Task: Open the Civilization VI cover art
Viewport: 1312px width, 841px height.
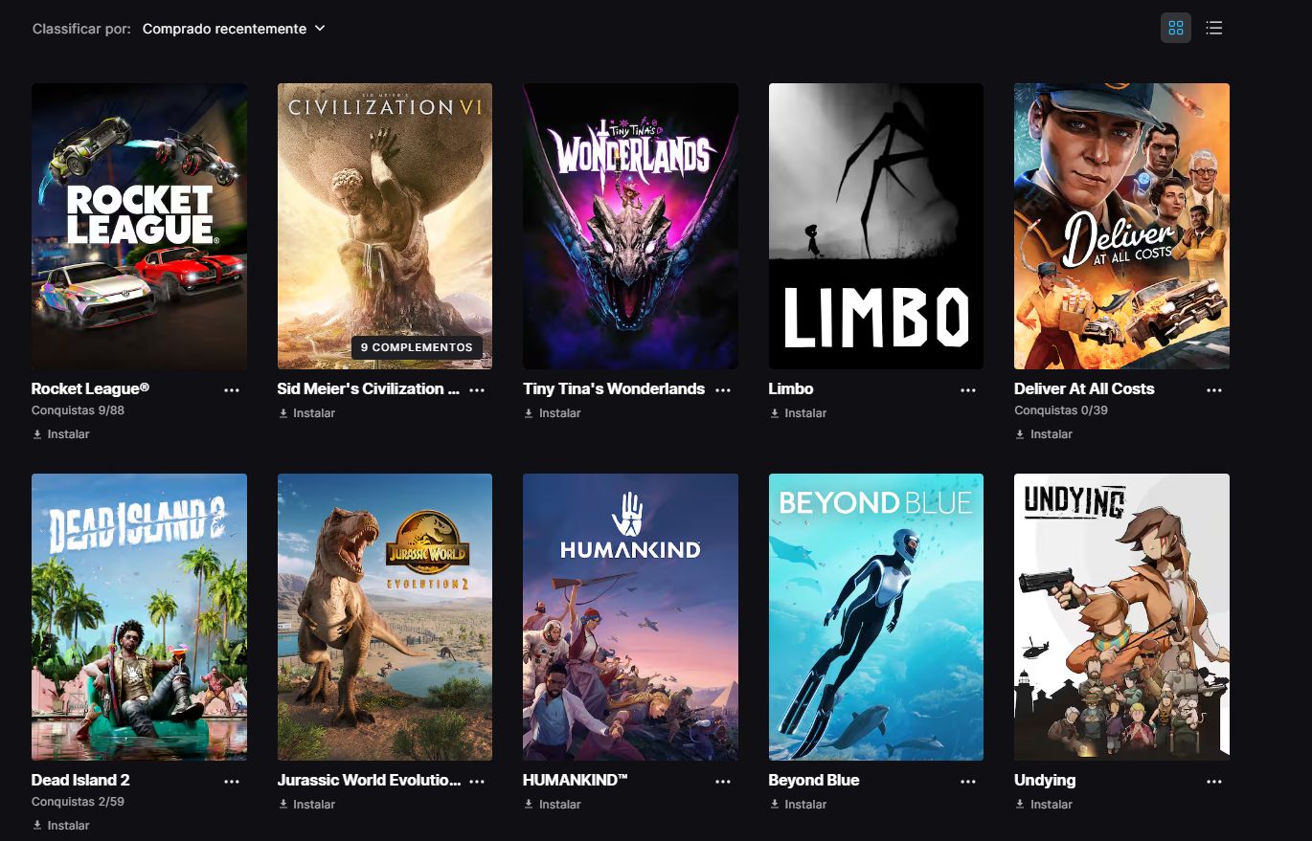Action: pos(385,226)
